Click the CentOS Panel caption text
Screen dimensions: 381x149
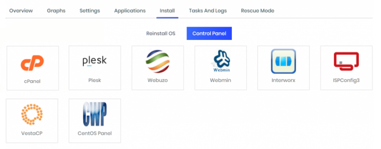pyautogui.click(x=95, y=133)
